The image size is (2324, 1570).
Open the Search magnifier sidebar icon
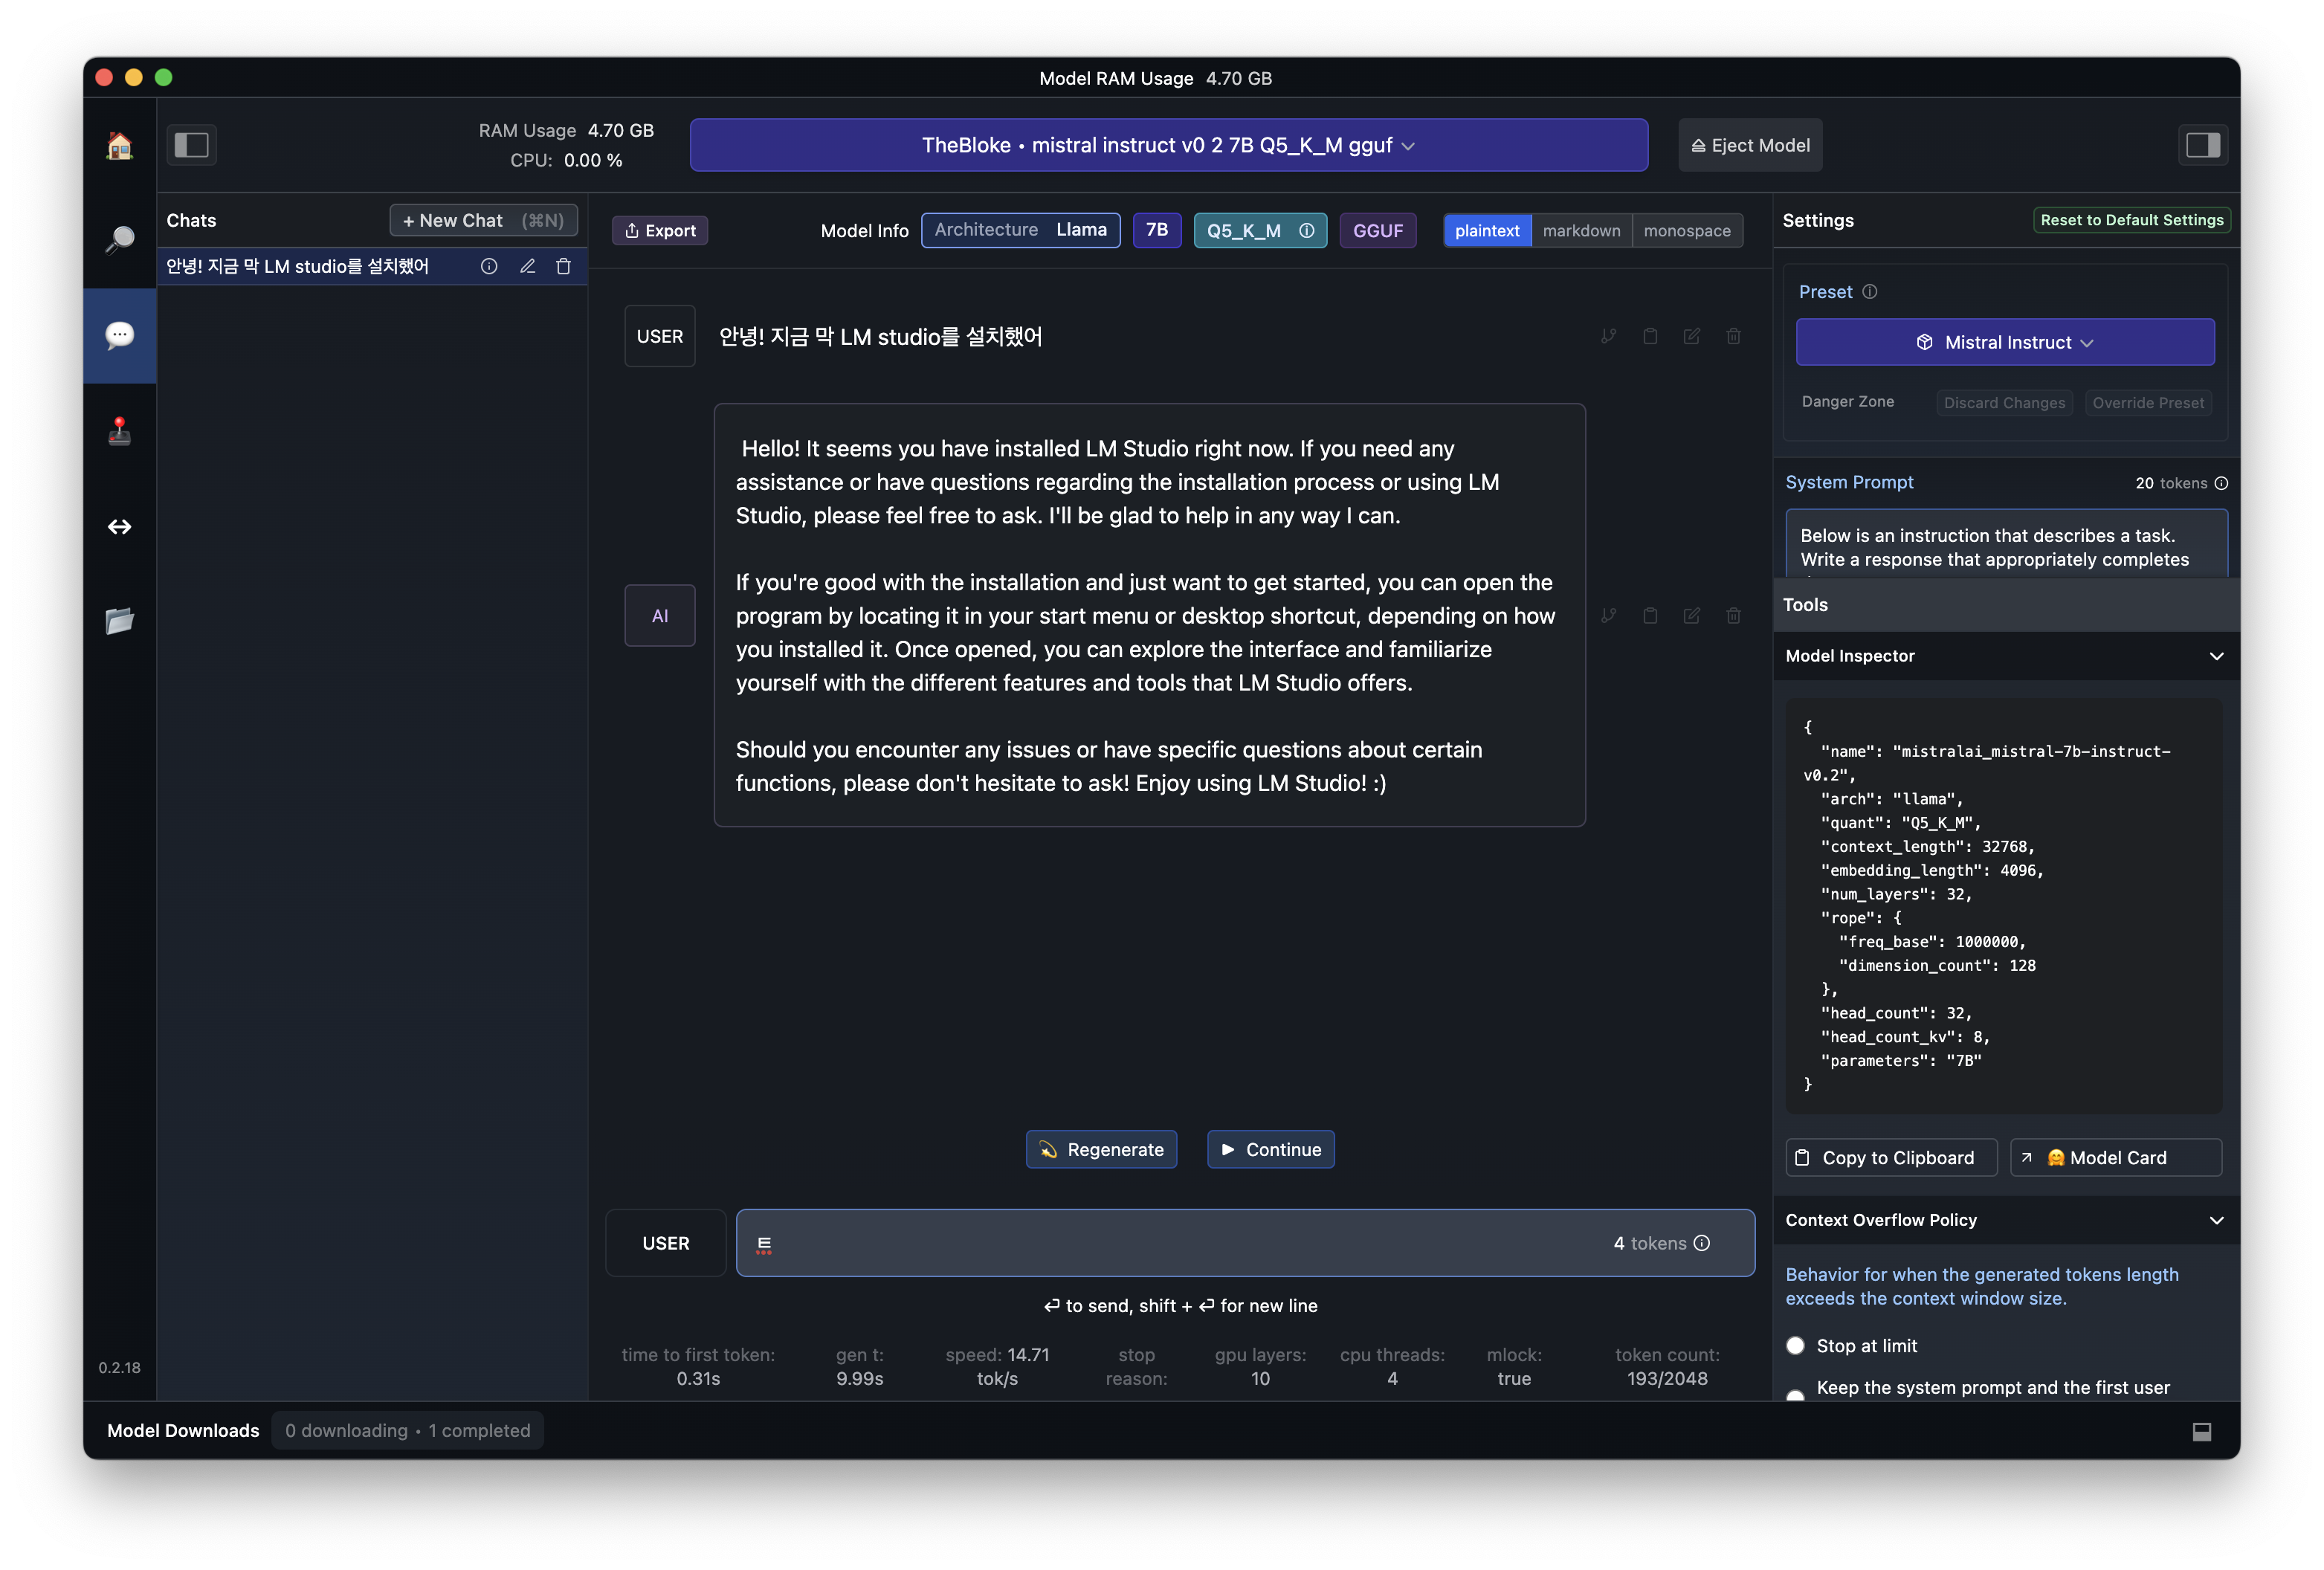pos(119,239)
